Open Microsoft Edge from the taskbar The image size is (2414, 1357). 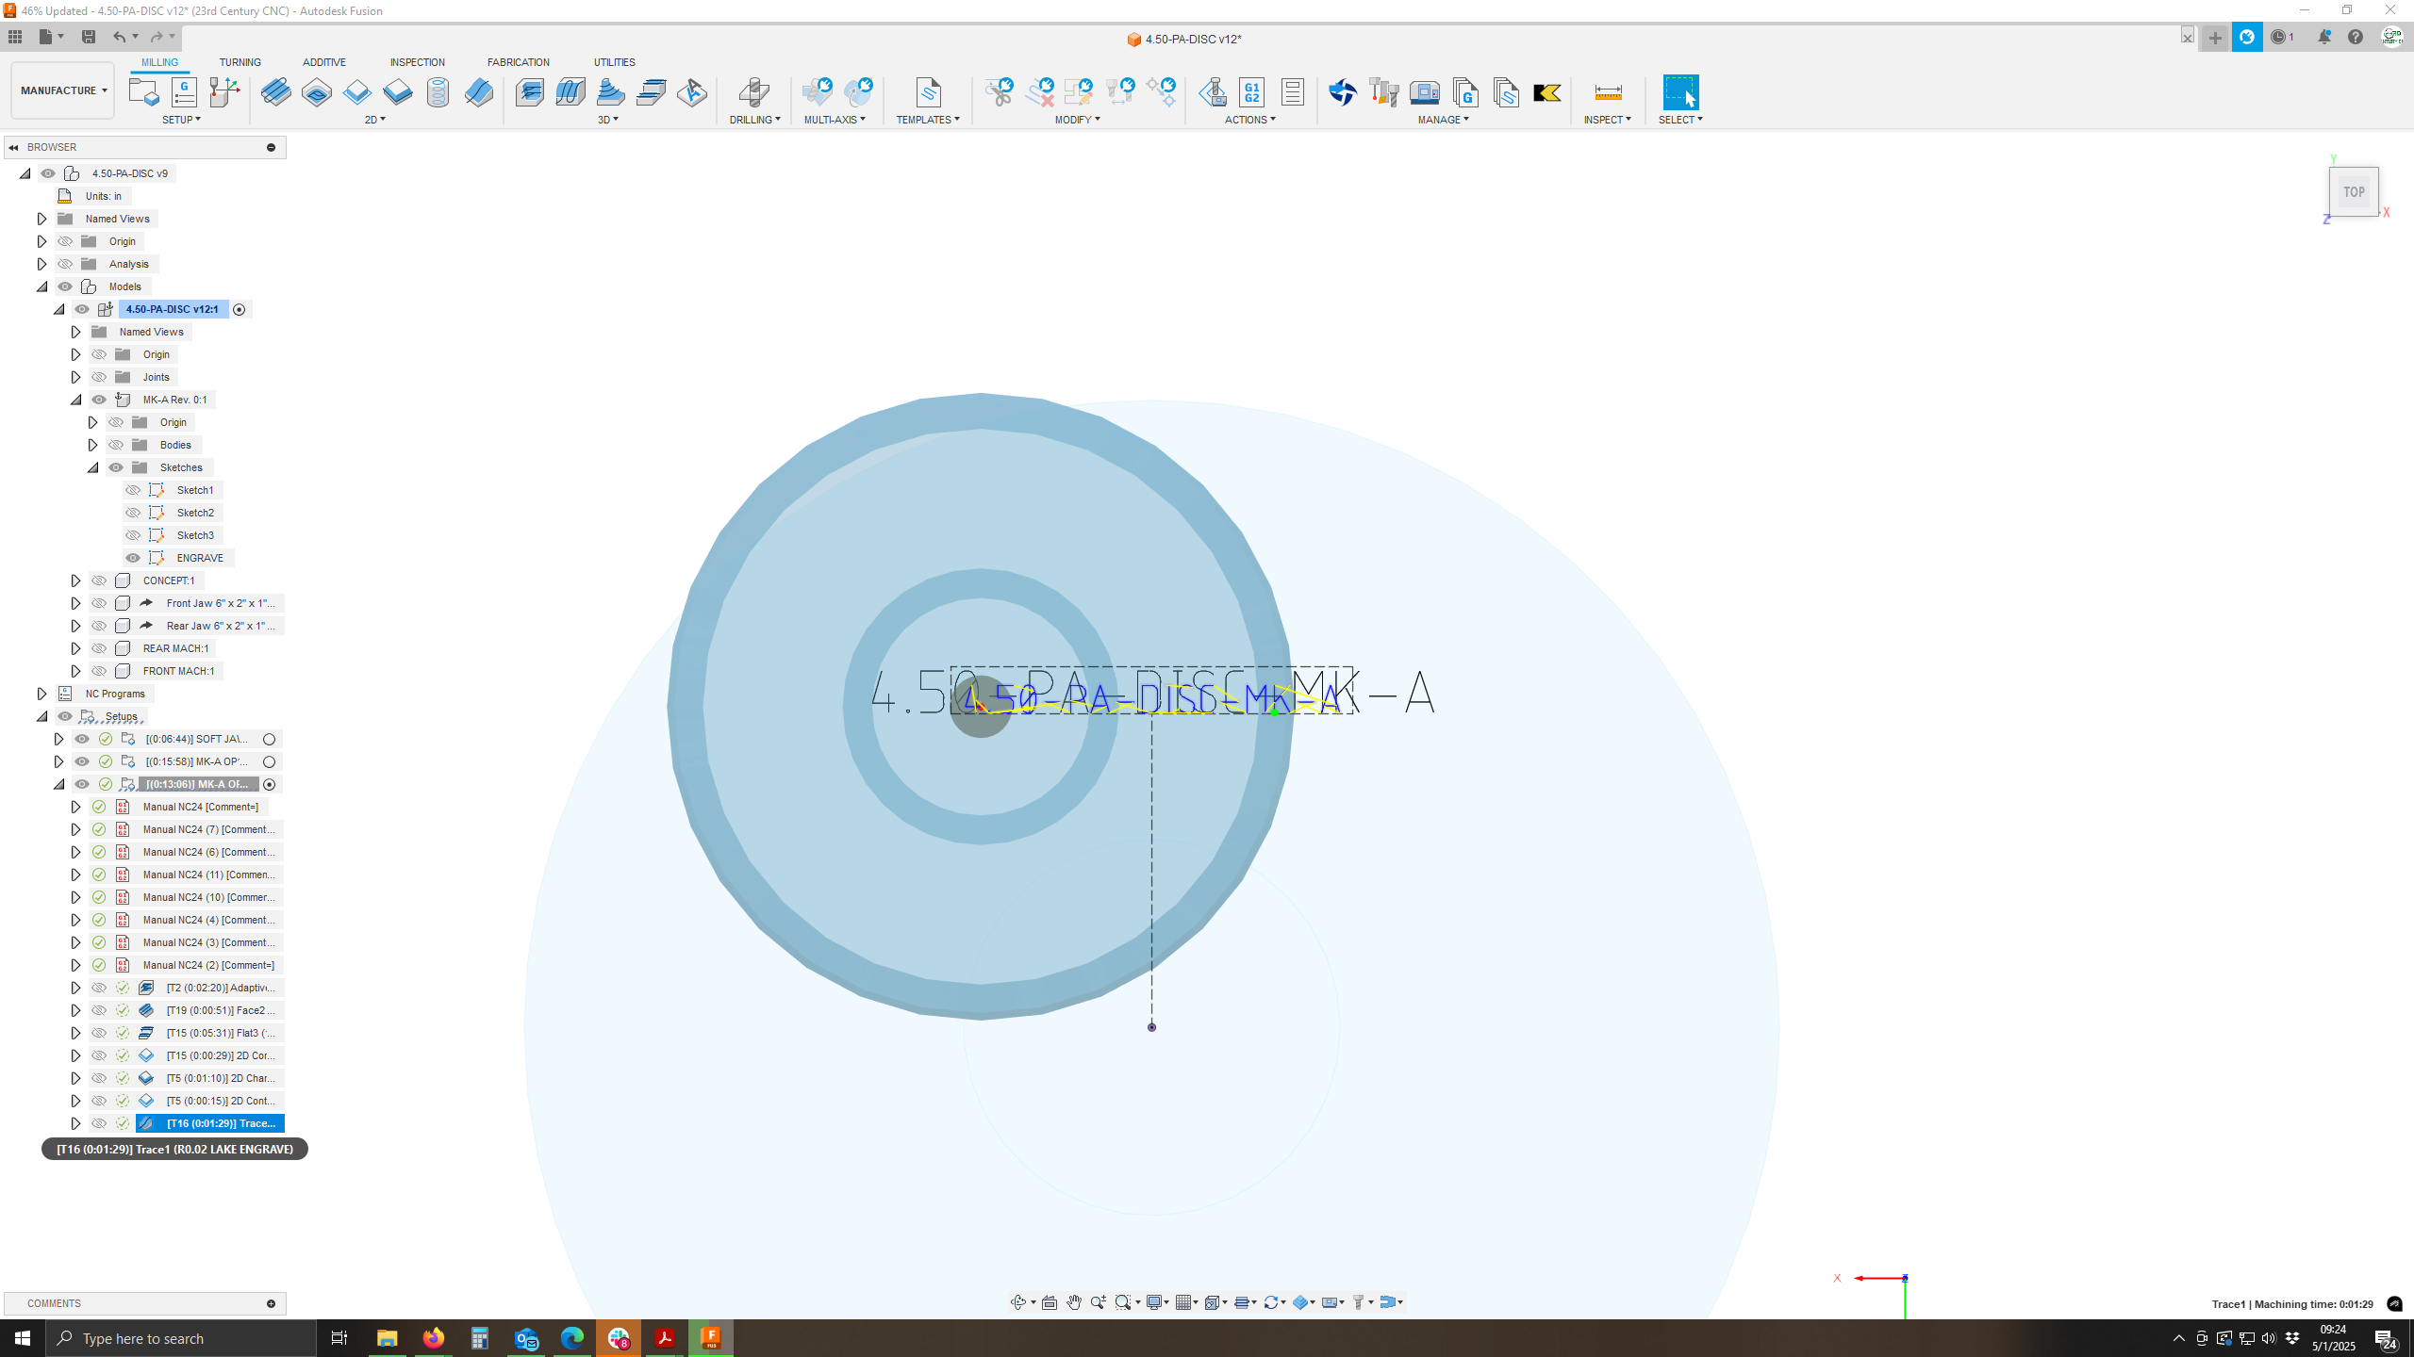click(x=572, y=1338)
